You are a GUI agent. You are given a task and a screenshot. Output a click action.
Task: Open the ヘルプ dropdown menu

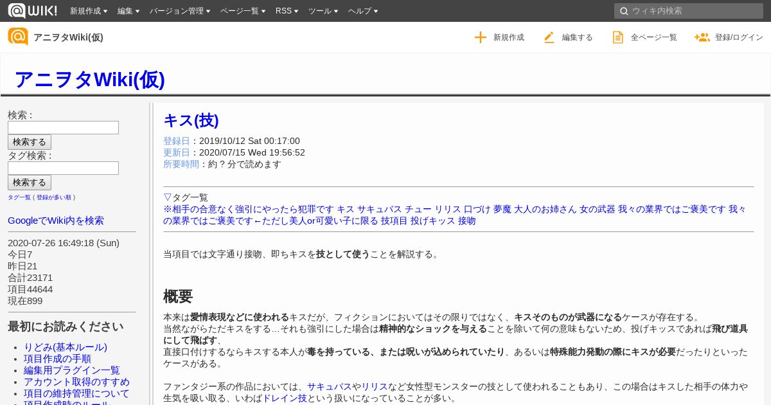(363, 11)
